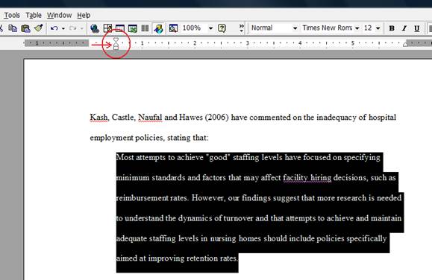Open the Table menu
The width and height of the screenshot is (432, 280).
pos(34,15)
